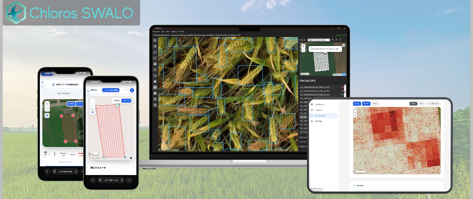Viewport: 473px width, 199px height.
Task: Select the label tag tool on laptop
Action: tap(155, 81)
